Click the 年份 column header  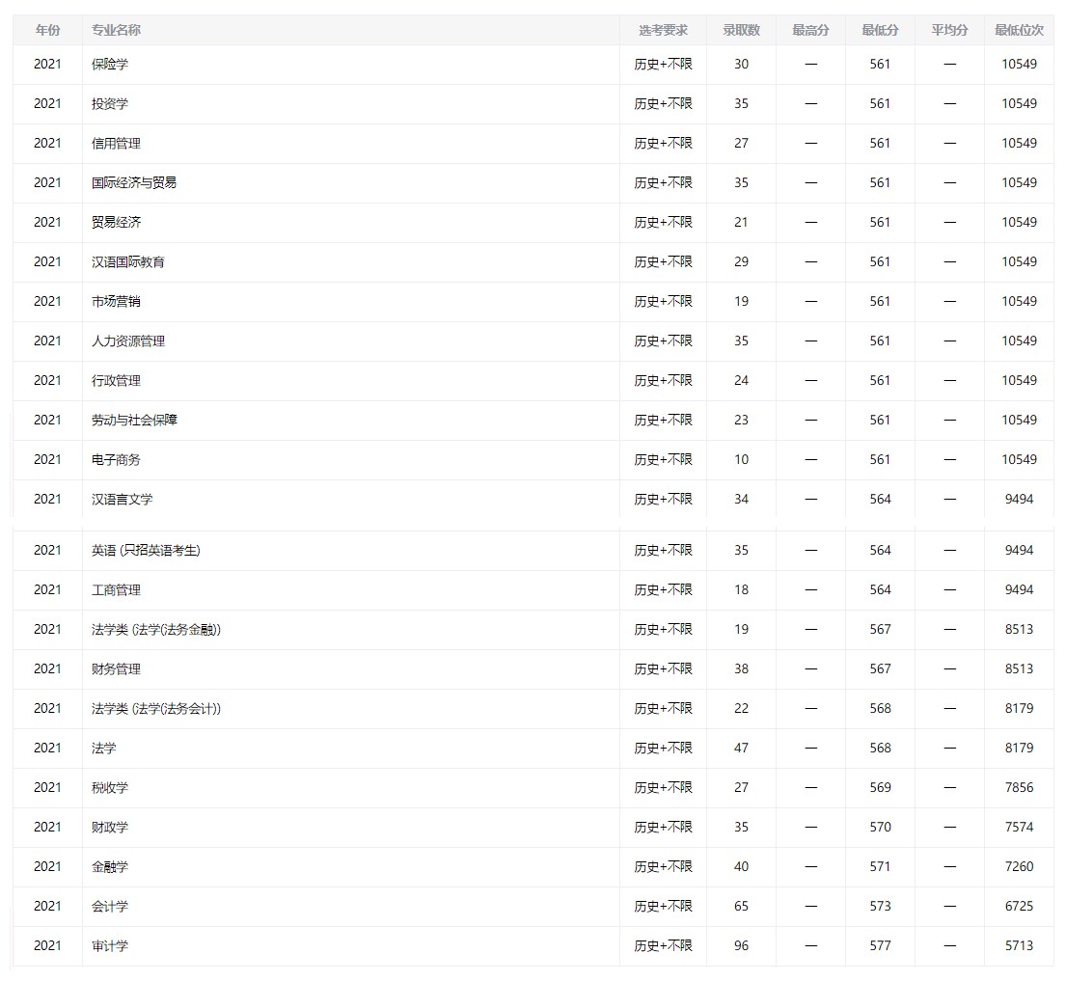(x=47, y=30)
